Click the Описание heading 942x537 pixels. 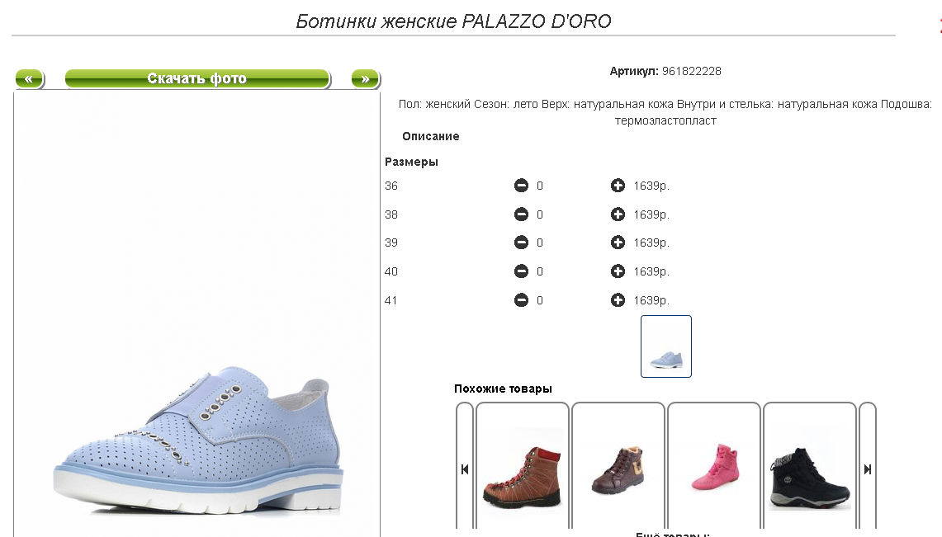[x=431, y=136]
